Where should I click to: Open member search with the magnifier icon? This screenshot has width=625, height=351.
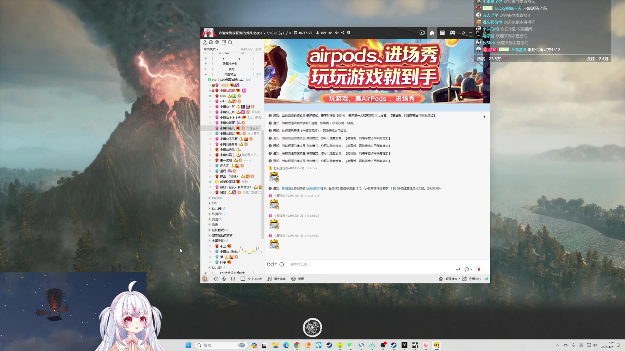(230, 42)
